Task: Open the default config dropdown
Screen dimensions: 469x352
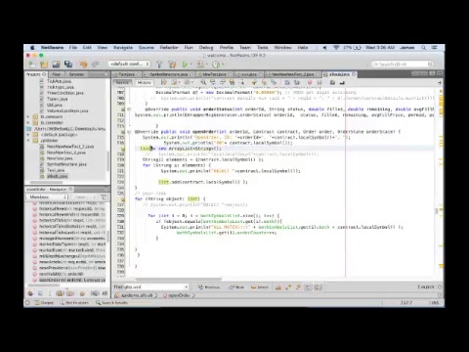Action: [x=129, y=64]
